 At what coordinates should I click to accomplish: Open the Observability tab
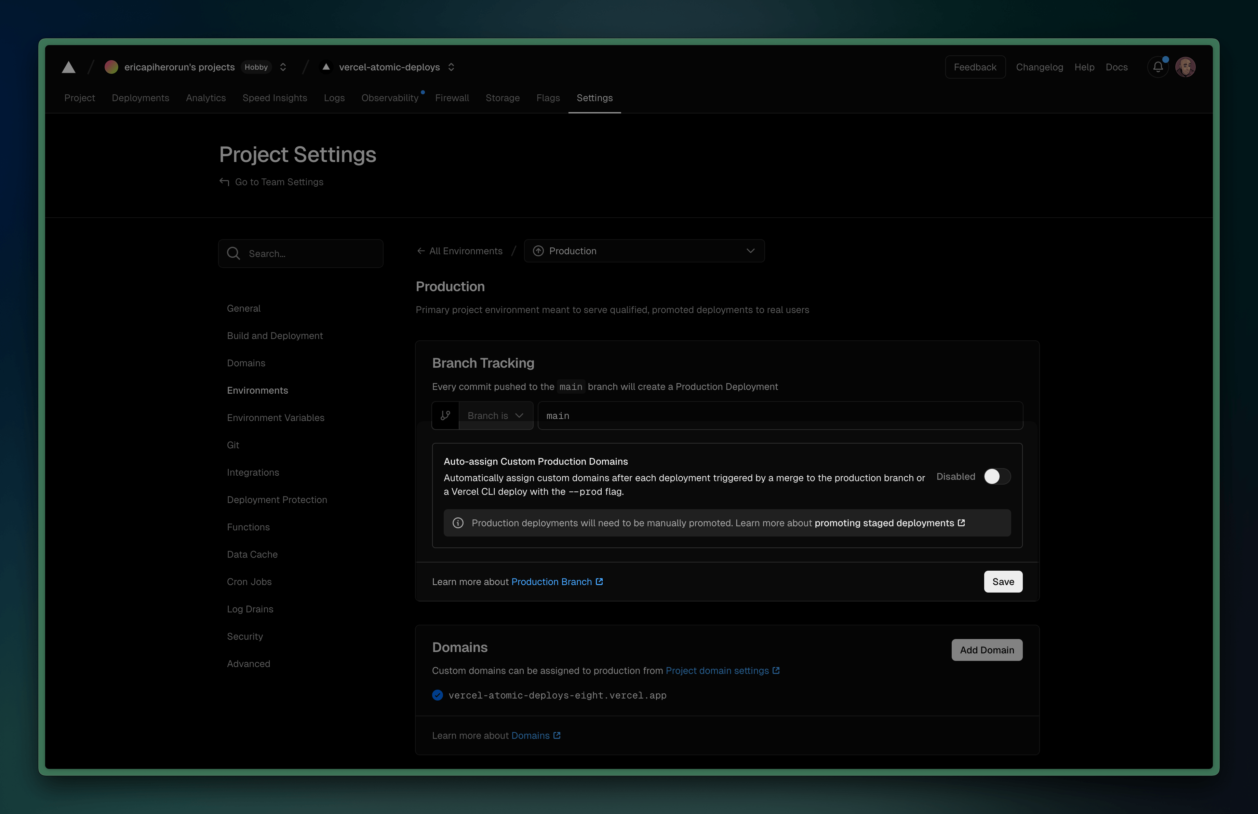pos(390,98)
